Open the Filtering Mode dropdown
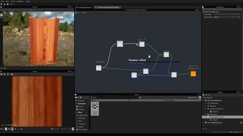This screenshot has width=243, height=136. click(x=227, y=17)
